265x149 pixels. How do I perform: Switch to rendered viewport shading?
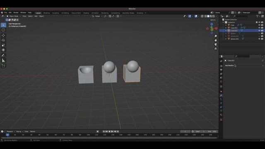pos(214,16)
